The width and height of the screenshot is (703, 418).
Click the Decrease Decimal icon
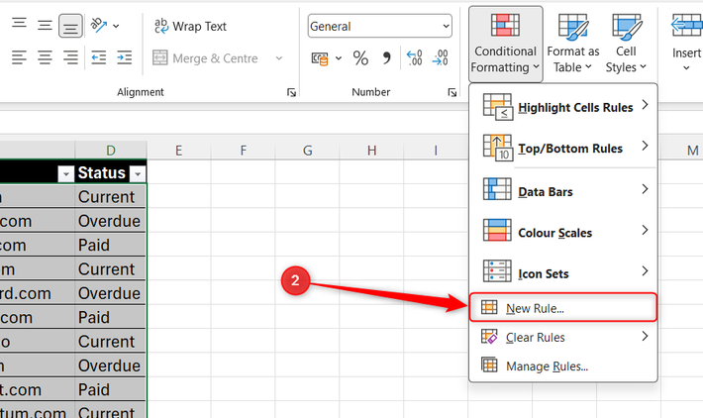(441, 58)
